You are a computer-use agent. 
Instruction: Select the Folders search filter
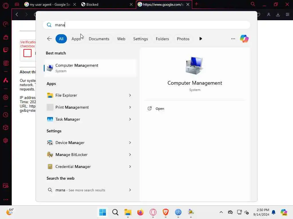pyautogui.click(x=163, y=39)
